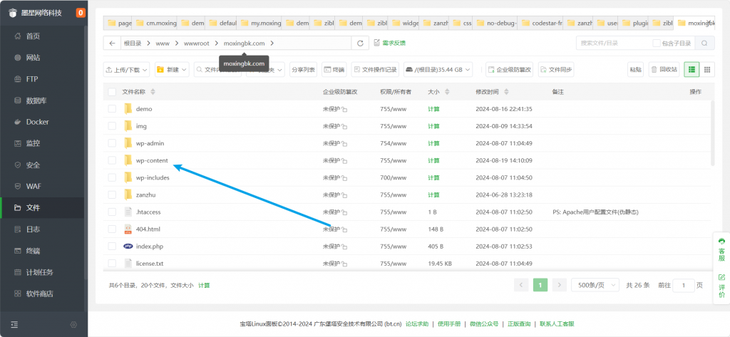This screenshot has width=730, height=337.
Task: Click page number 1 button
Action: pos(540,285)
